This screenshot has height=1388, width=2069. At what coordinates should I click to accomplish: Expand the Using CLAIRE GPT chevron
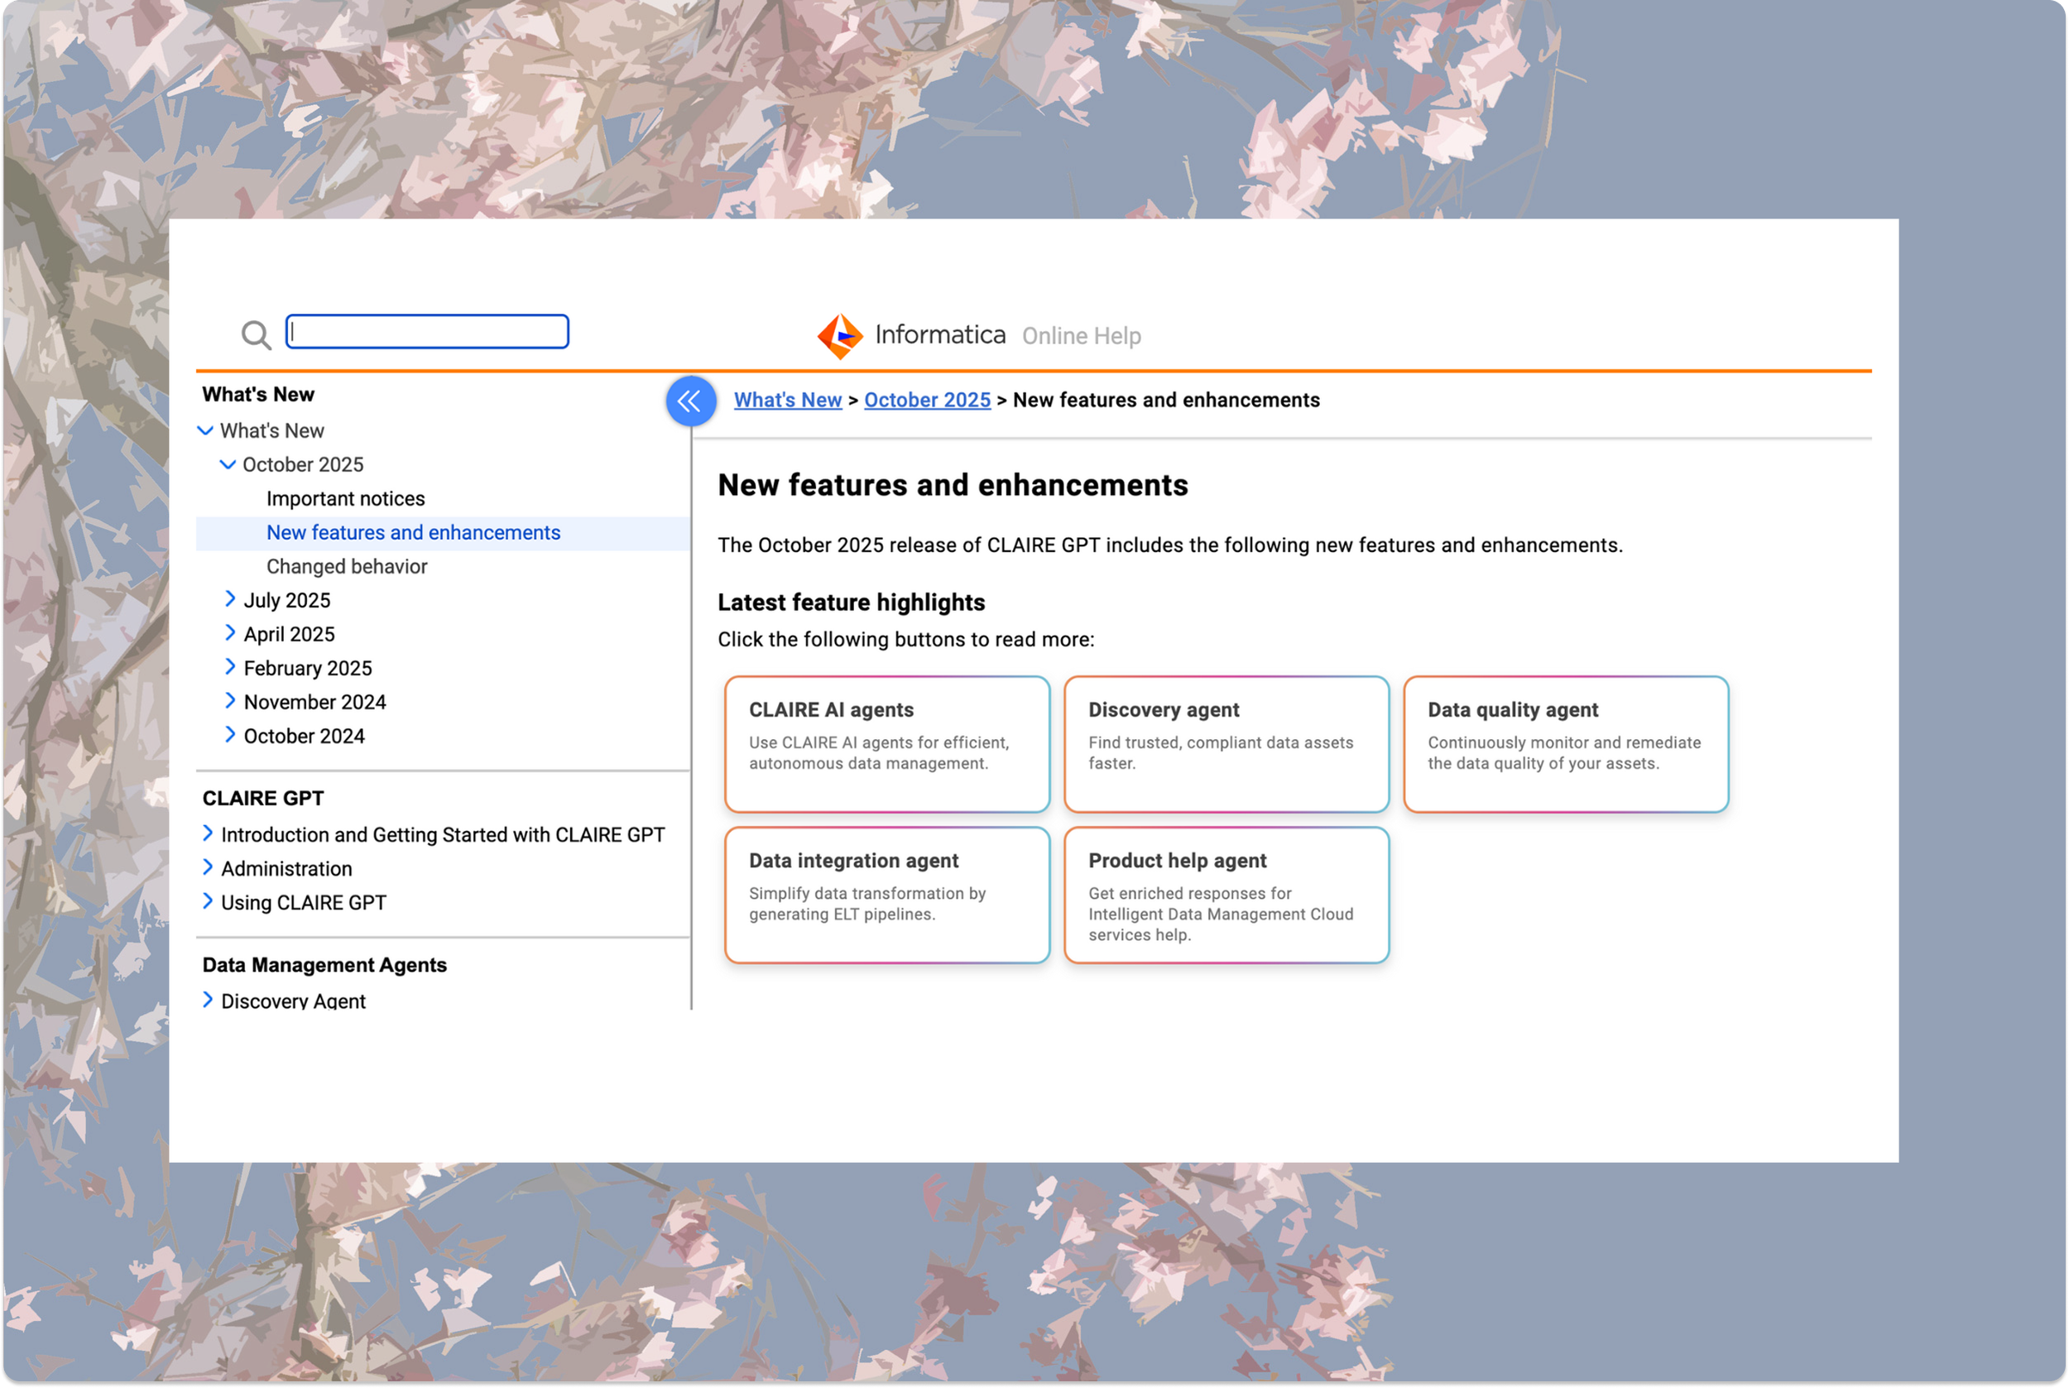tap(208, 901)
